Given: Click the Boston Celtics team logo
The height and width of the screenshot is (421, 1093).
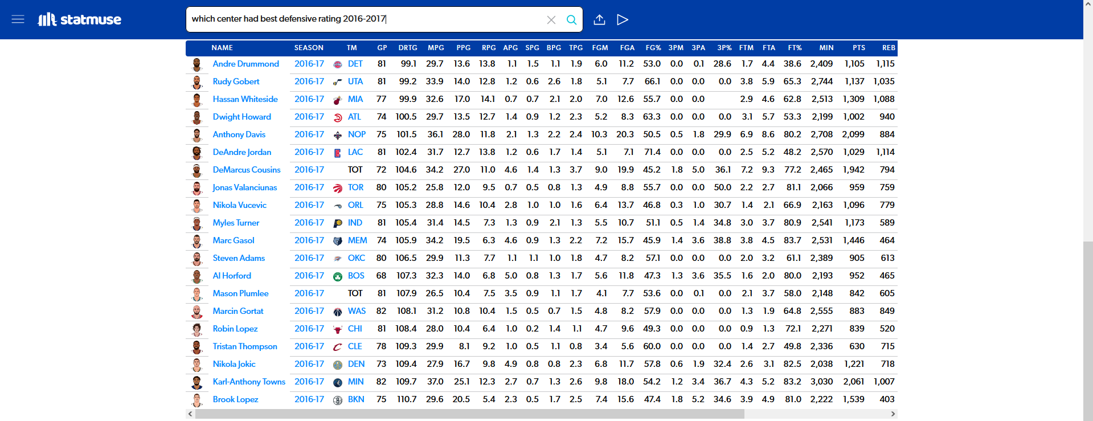Looking at the screenshot, I should pyautogui.click(x=338, y=276).
